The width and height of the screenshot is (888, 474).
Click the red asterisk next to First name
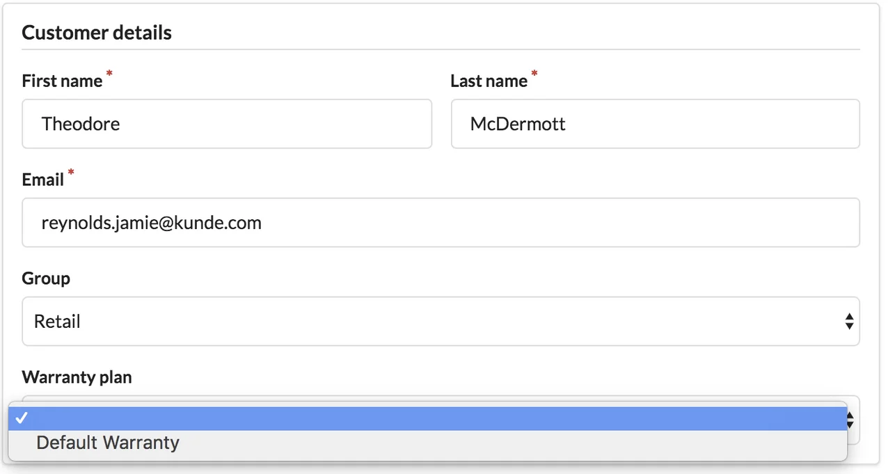pyautogui.click(x=109, y=74)
